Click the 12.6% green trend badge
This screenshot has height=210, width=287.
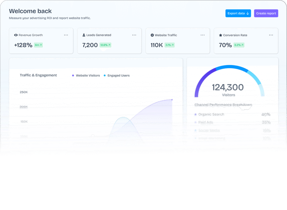pos(105,45)
